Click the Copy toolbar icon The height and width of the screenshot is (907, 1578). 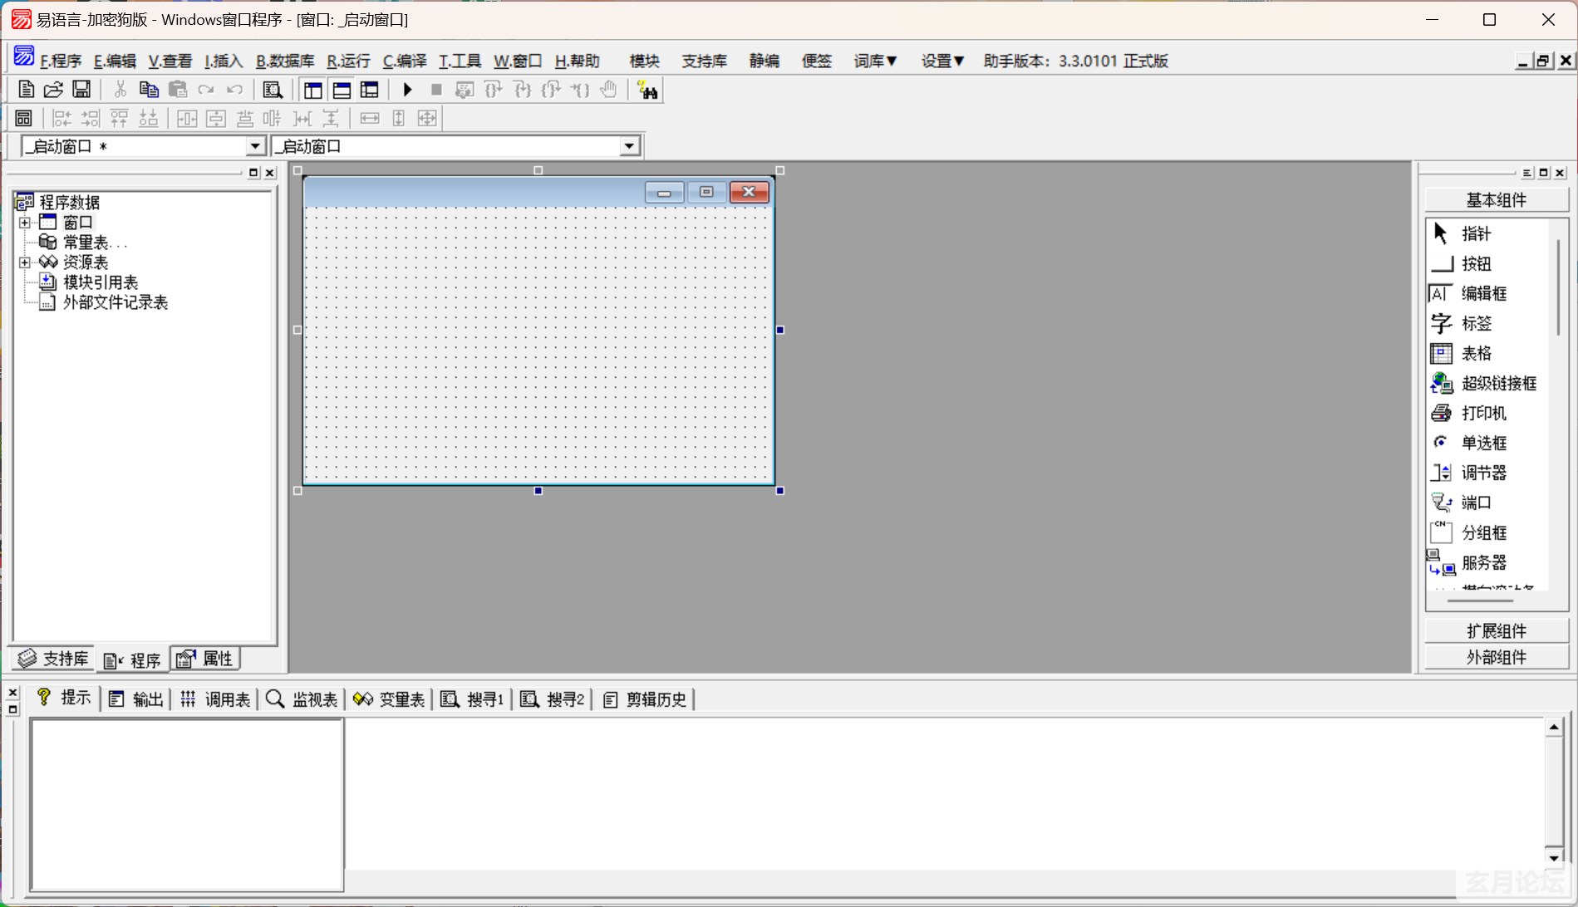point(149,90)
